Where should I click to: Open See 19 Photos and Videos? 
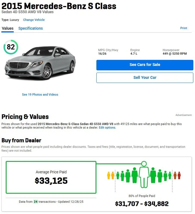tap(40, 95)
